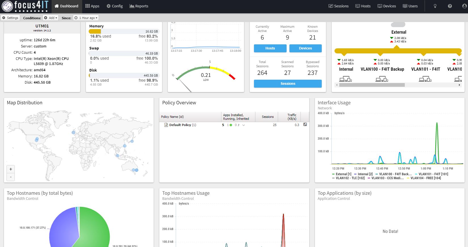Click the Known Devices count 21
The image size is (468, 247).
click(x=312, y=38)
